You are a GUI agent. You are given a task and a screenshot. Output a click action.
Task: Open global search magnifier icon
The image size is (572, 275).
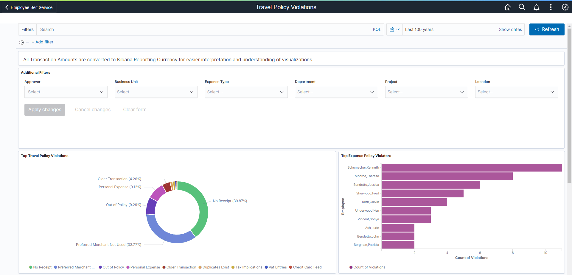point(522,7)
